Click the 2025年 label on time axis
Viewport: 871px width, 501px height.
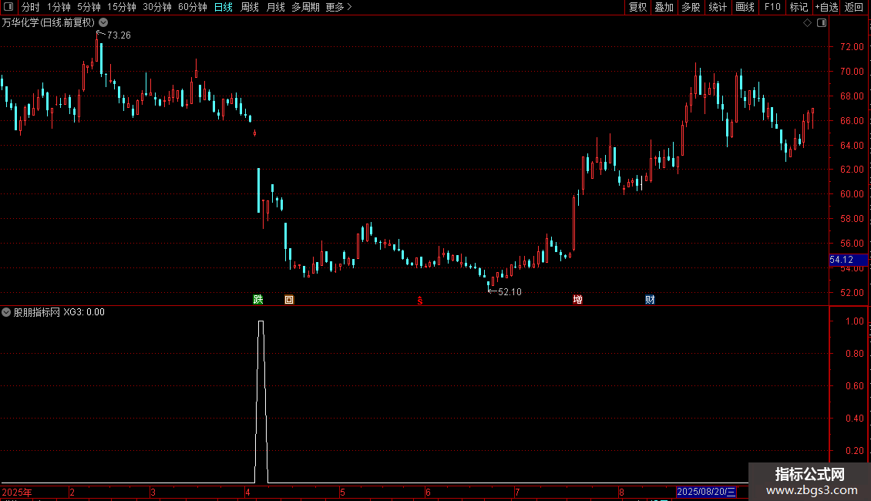(17, 492)
